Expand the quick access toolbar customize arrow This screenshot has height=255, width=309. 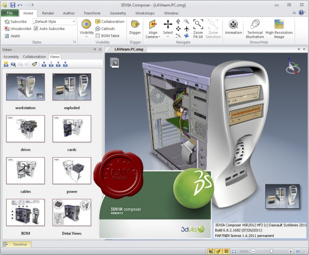33,5
